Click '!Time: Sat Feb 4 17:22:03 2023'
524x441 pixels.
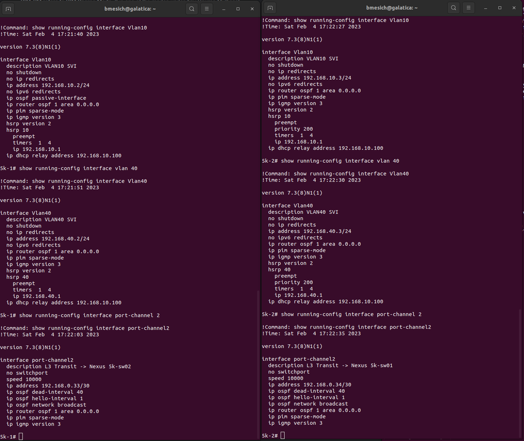pyautogui.click(x=49, y=335)
